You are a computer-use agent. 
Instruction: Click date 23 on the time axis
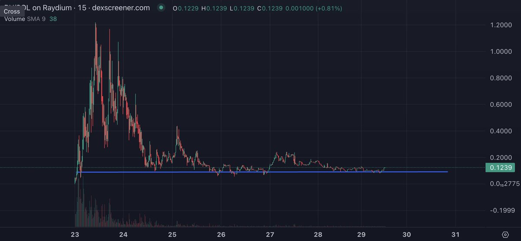pos(76,234)
